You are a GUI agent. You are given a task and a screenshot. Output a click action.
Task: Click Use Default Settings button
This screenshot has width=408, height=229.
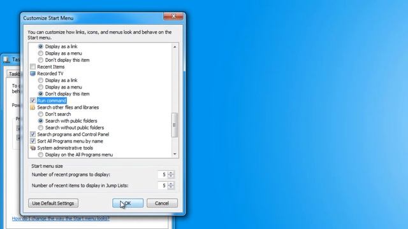tap(53, 203)
